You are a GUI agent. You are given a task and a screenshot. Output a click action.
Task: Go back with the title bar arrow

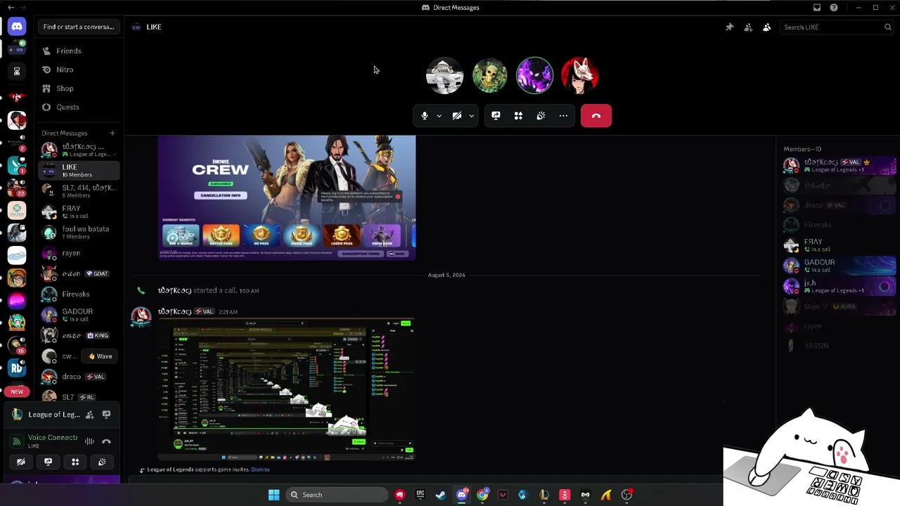pyautogui.click(x=11, y=8)
